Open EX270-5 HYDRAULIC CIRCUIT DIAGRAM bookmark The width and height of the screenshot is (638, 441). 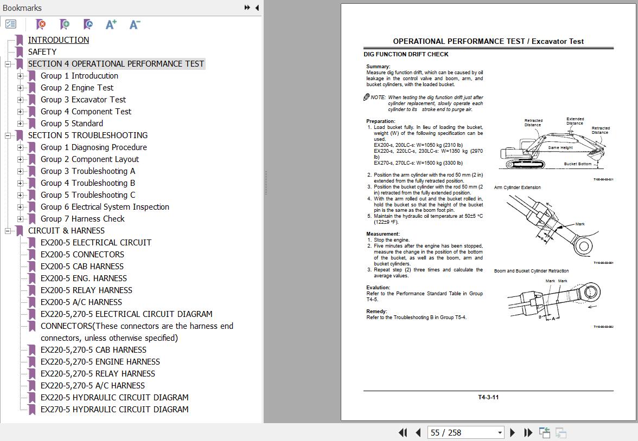tap(115, 409)
